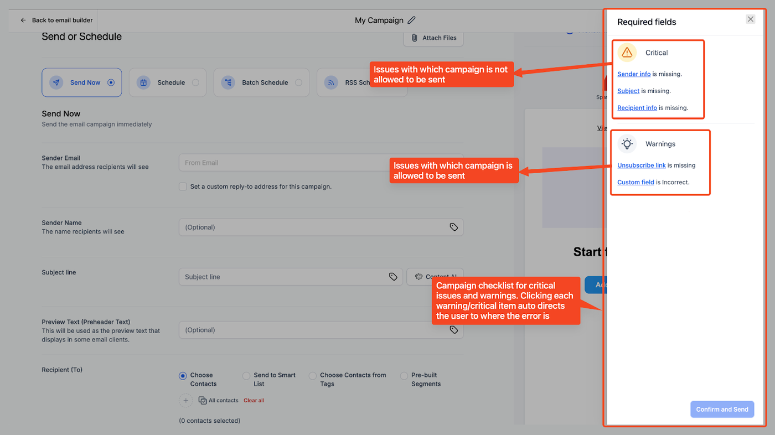Image resolution: width=775 pixels, height=435 pixels.
Task: Open the Sender info link
Action: (634, 74)
